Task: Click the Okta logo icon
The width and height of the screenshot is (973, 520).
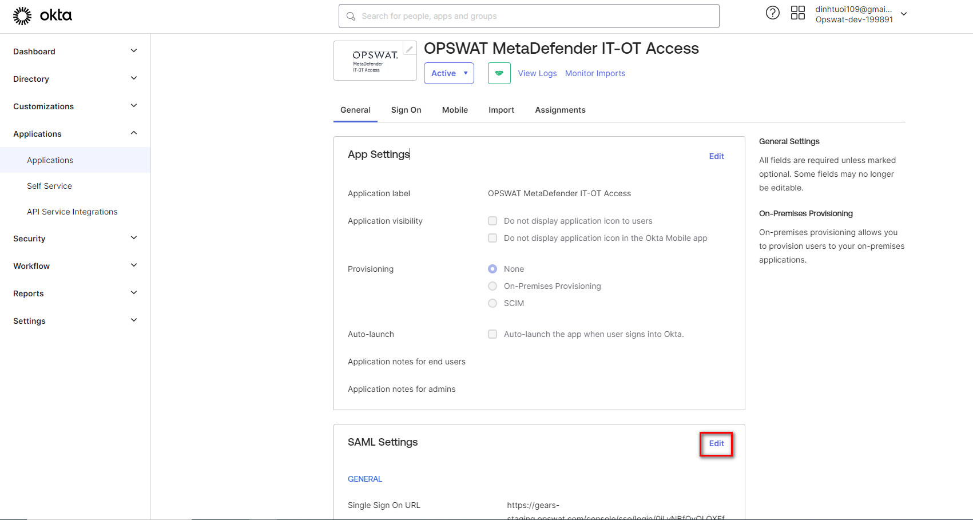Action: pyautogui.click(x=23, y=16)
